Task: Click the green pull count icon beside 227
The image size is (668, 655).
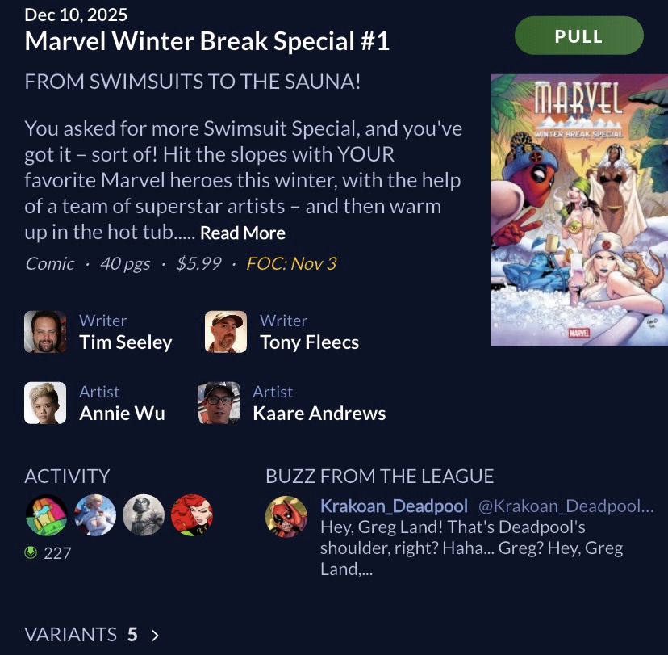Action: tap(31, 553)
